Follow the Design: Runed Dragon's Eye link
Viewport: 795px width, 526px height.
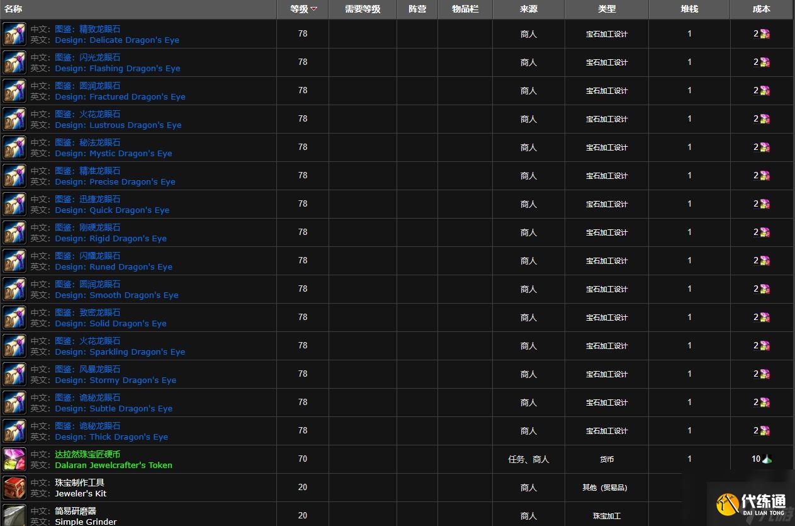tap(113, 266)
